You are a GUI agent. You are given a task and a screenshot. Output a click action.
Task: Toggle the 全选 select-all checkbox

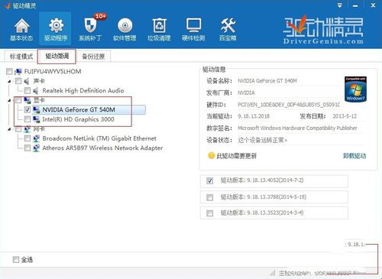[16, 260]
